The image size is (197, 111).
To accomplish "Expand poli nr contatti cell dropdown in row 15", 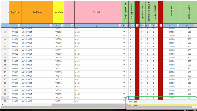I will [156, 79].
